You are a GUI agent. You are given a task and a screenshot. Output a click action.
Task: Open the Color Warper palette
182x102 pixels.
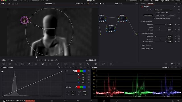tap(50, 64)
